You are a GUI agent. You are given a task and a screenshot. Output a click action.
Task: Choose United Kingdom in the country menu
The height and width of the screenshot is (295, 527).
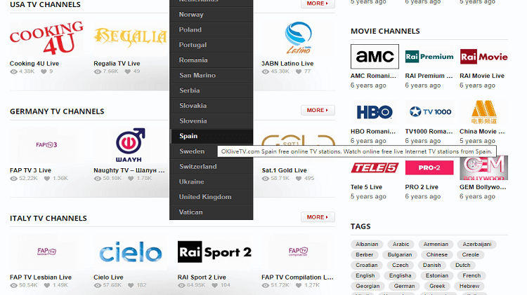(x=211, y=197)
